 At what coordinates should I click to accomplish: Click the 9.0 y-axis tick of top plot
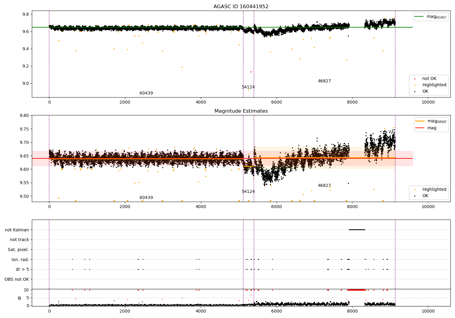pyautogui.click(x=25, y=84)
